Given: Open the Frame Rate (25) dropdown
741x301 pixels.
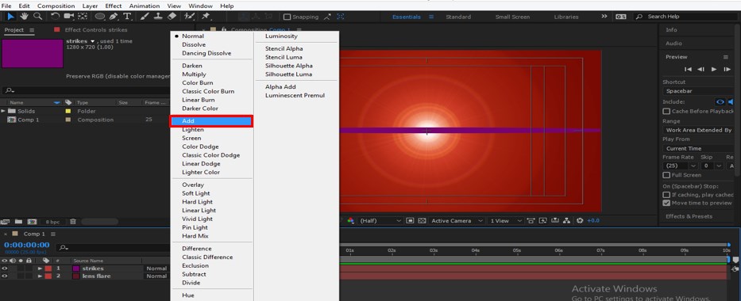Looking at the screenshot, I should click(x=680, y=166).
